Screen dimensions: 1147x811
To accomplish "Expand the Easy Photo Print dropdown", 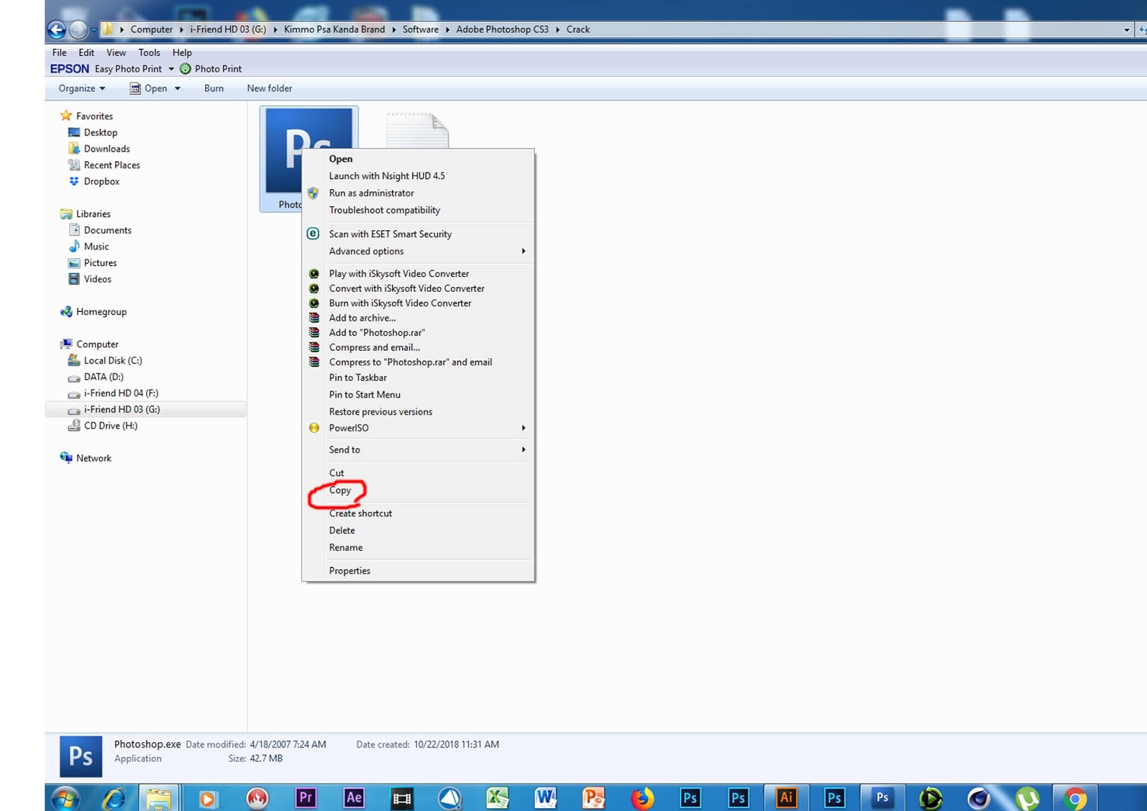I will 171,69.
